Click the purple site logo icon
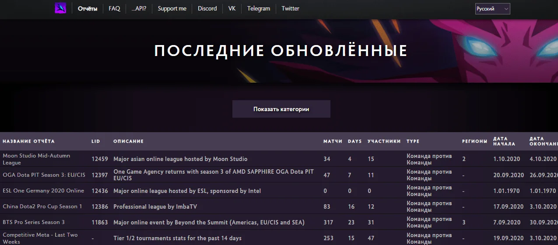558x245 pixels. point(60,8)
